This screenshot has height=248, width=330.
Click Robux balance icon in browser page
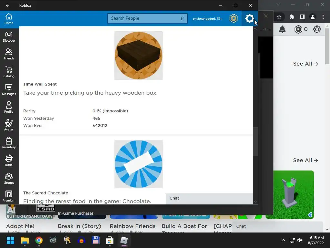pyautogui.click(x=298, y=29)
